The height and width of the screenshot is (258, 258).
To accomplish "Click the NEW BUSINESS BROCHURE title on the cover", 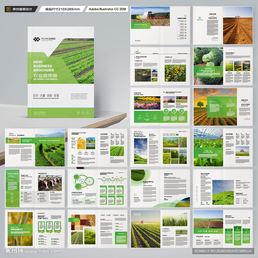I will click(44, 66).
